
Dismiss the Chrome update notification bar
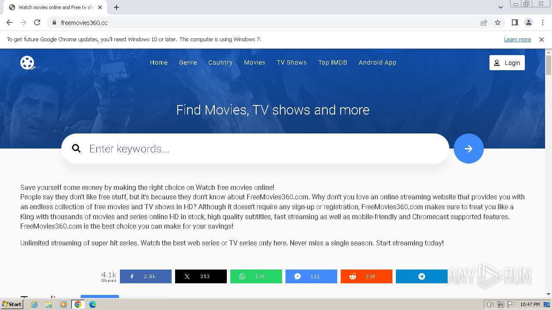tap(542, 39)
